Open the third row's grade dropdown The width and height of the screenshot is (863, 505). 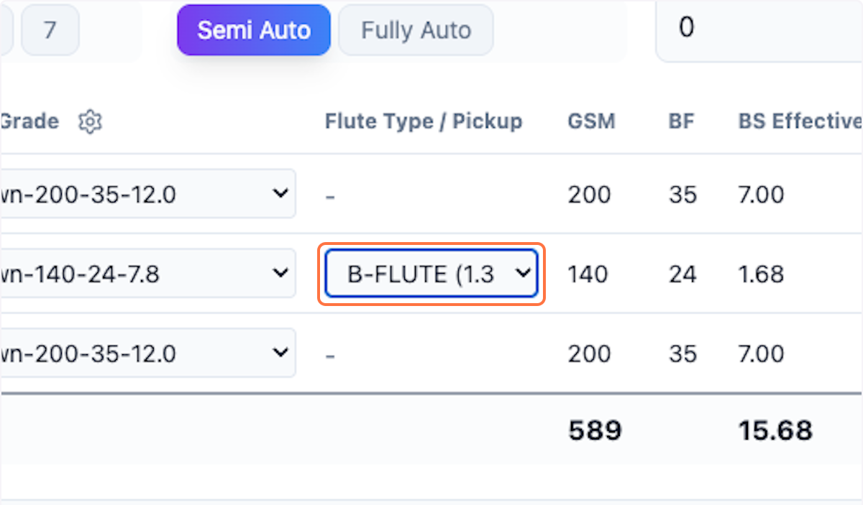click(x=147, y=353)
